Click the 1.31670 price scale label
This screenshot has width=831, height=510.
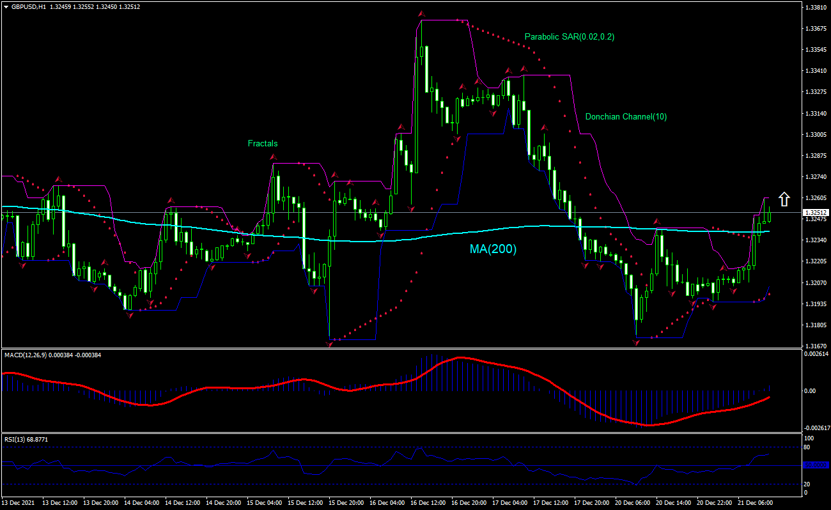click(815, 346)
